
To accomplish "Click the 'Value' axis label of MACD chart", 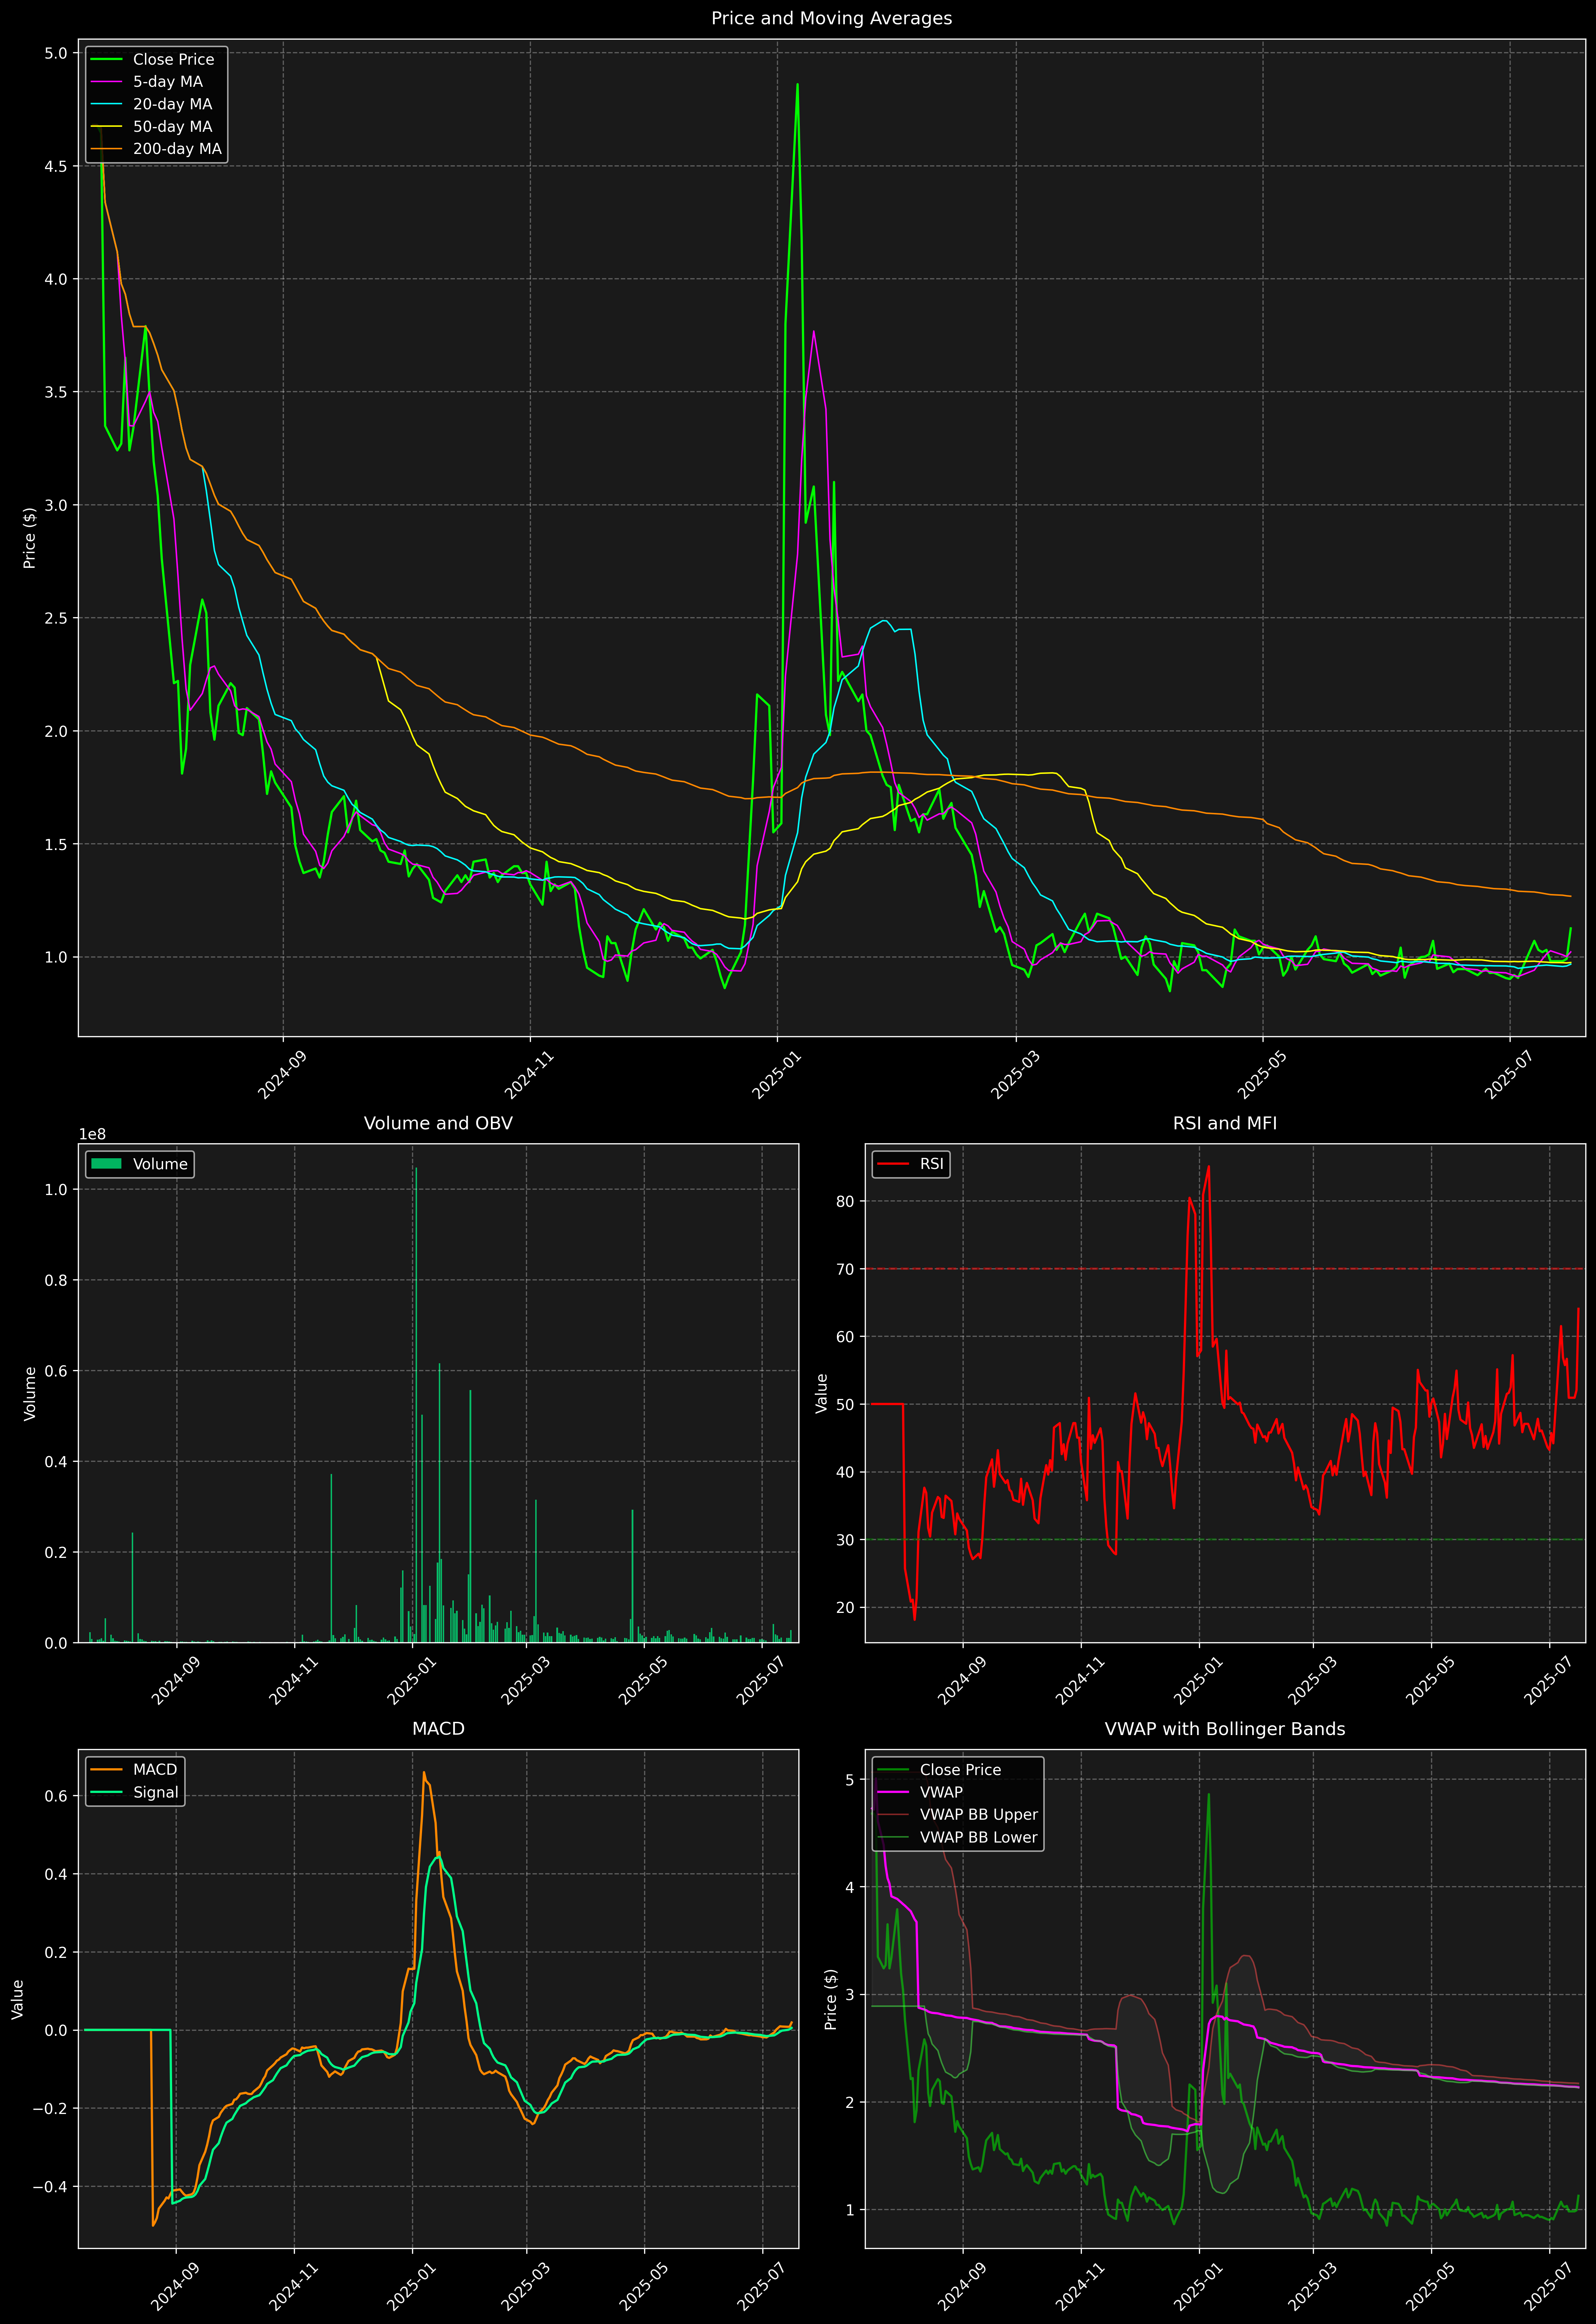I will (17, 1999).
